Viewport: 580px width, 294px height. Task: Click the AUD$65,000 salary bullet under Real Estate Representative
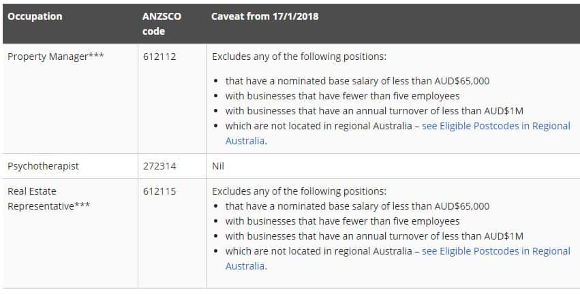(x=357, y=206)
